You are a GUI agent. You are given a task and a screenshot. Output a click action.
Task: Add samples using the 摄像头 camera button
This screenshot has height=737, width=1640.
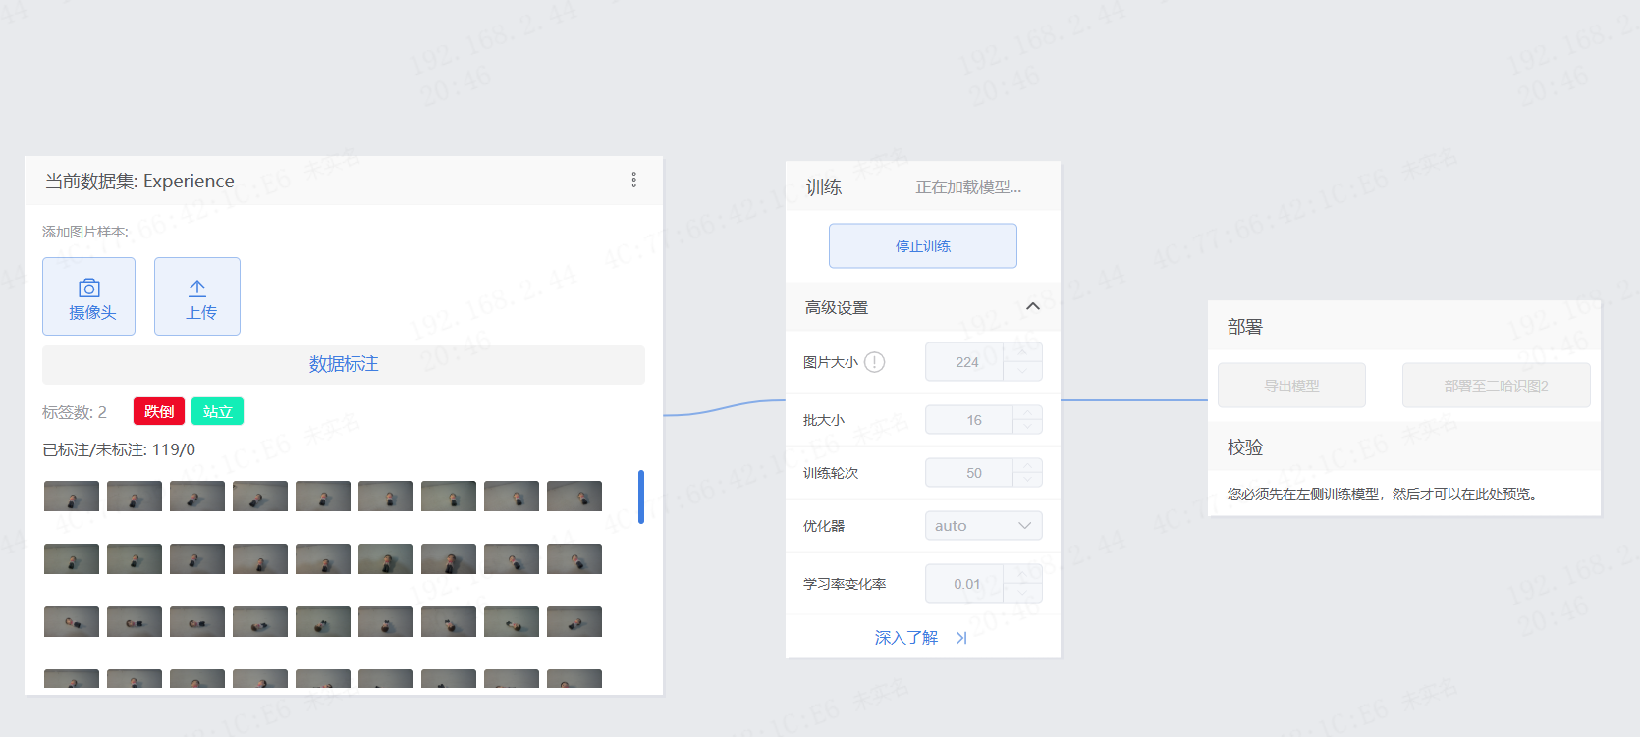(x=89, y=296)
